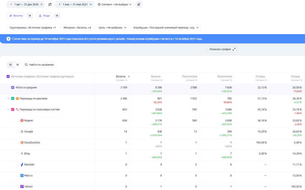Open Атрибуция attribution model dropdown

(x=166, y=28)
